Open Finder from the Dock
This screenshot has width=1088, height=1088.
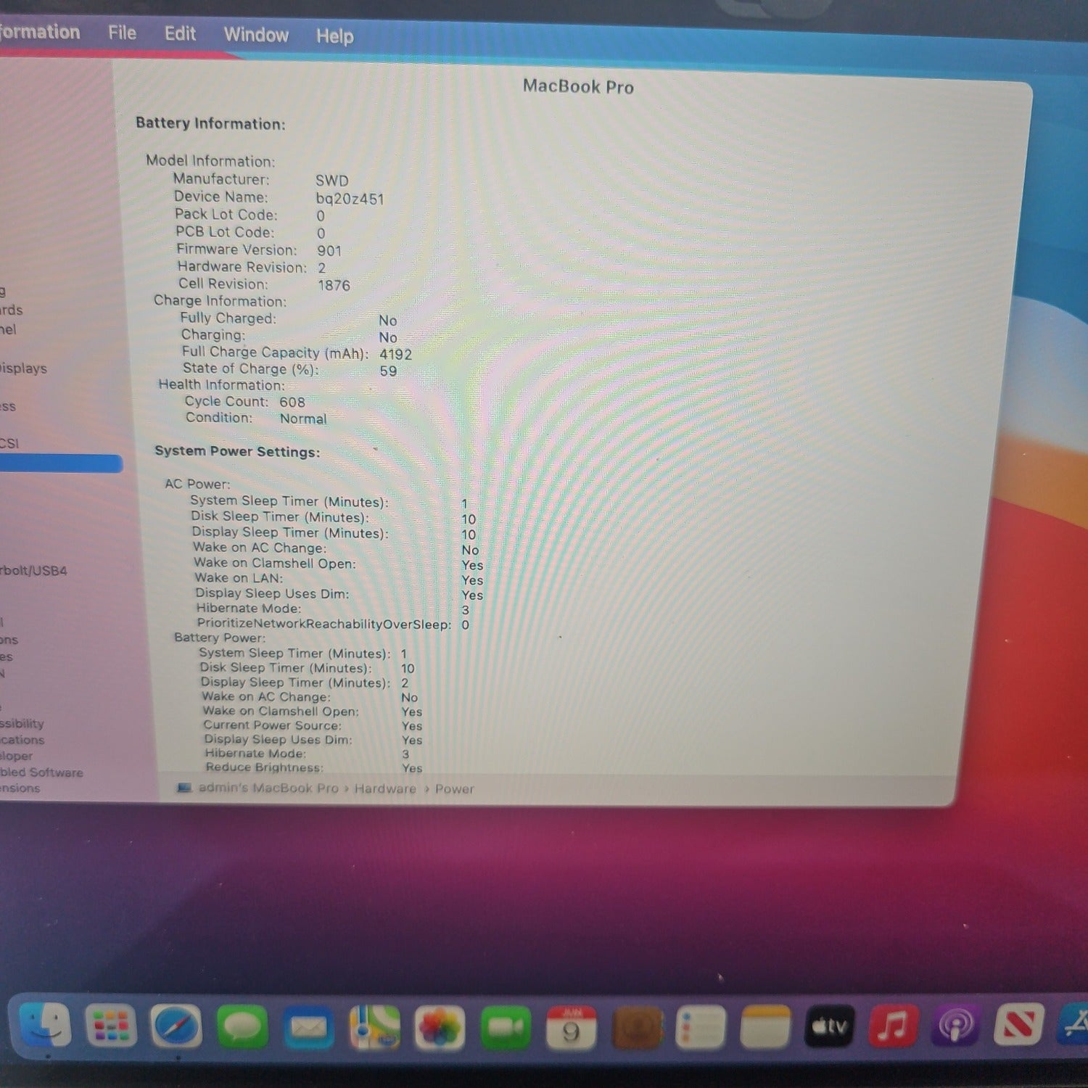coord(45,1026)
